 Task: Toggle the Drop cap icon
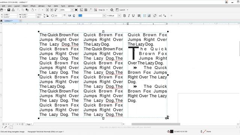click(x=149, y=16)
